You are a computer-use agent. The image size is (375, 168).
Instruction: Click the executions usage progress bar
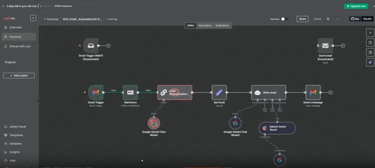[46, 6]
